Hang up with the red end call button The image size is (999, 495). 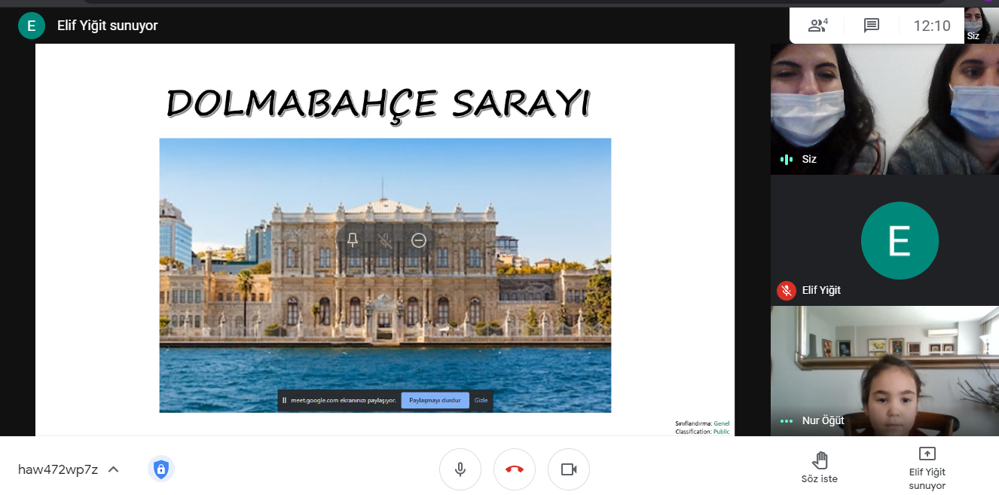[515, 469]
